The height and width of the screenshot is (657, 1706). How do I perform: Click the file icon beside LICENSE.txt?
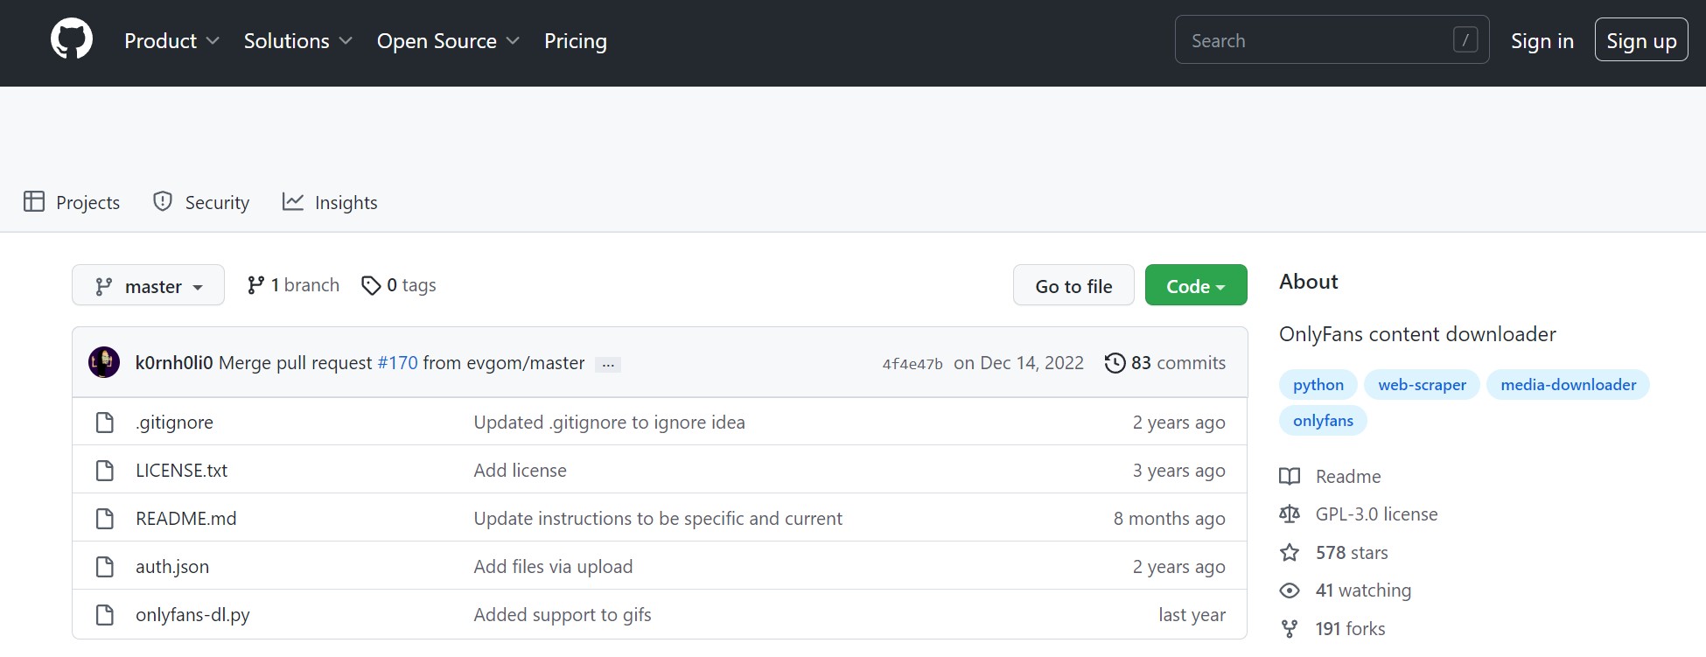pos(105,471)
